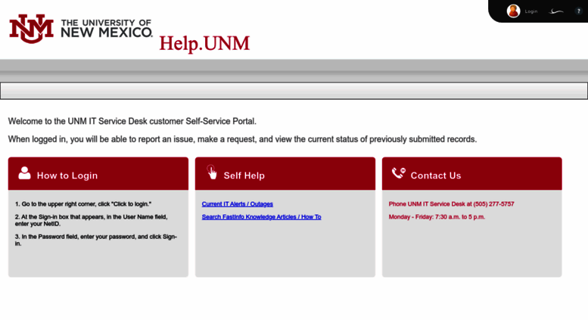Open Search FastInfo Knowledge Articles link

[261, 217]
